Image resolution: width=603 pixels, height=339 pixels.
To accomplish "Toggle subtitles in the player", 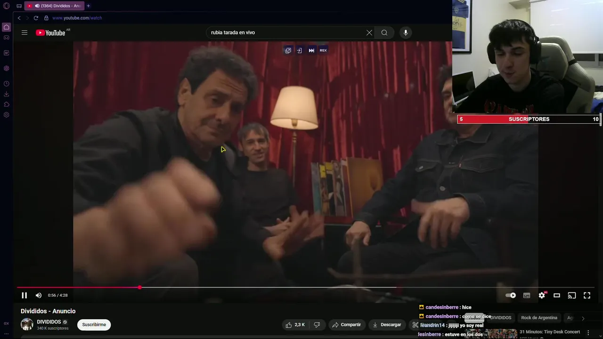I will coord(527,295).
